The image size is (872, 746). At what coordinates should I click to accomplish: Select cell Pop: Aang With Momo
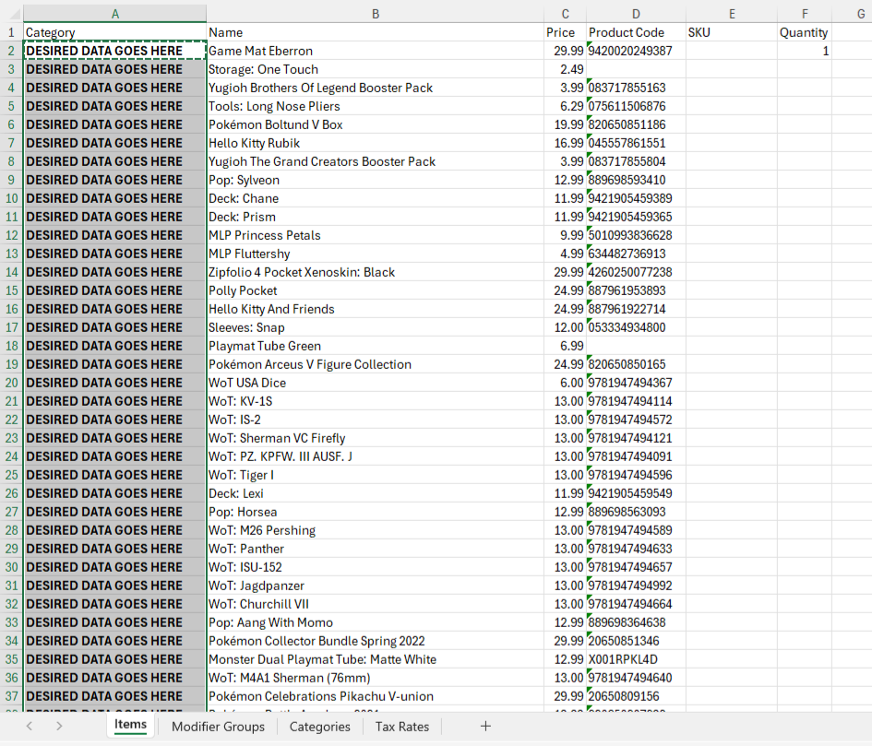[x=376, y=622]
